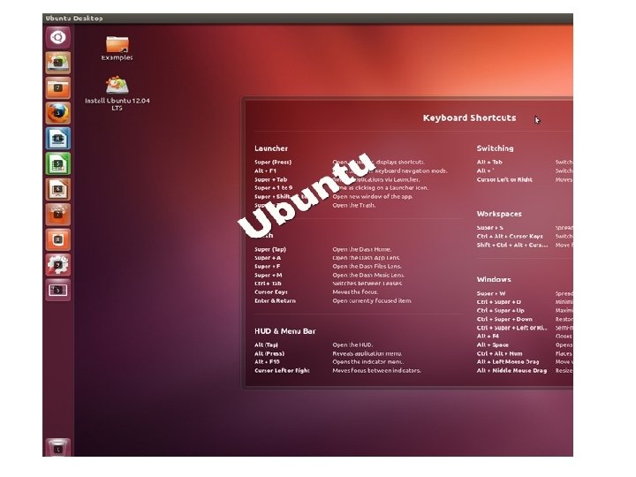Click the Ctrl + Alt + Cursor Keys entry
Image resolution: width=636 pixels, height=477 pixels.
pos(510,236)
